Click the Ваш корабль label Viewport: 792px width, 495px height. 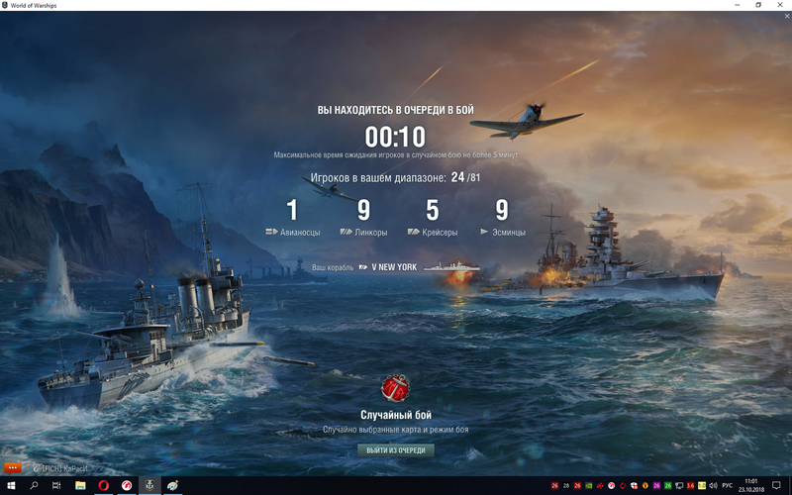point(333,267)
